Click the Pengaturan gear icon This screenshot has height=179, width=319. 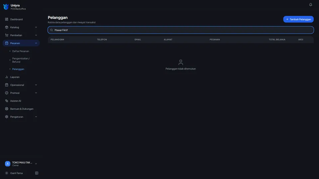tap(7, 117)
